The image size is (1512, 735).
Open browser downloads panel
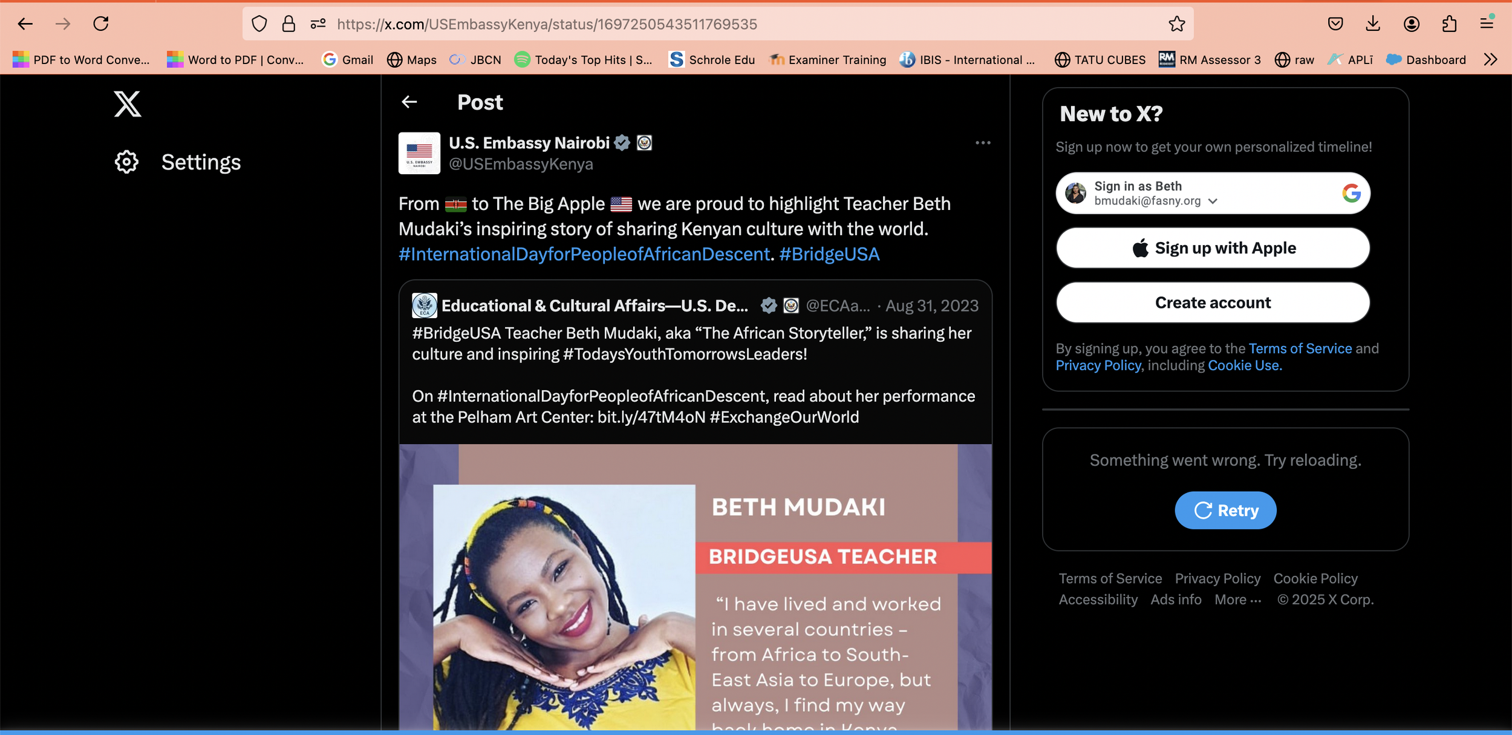[1373, 24]
